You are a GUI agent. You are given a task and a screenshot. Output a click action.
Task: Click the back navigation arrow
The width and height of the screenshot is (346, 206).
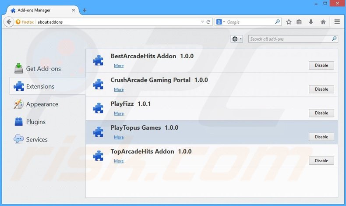9,22
